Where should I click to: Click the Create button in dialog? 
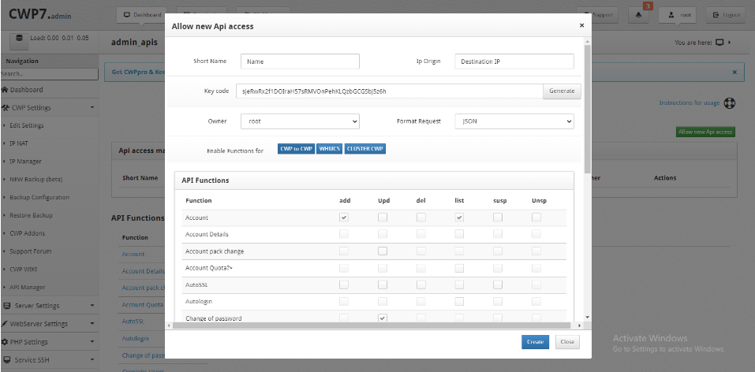535,342
